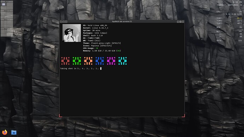Click the 4:52 PM clock
This screenshot has height=137, width=244.
tap(238, 2)
